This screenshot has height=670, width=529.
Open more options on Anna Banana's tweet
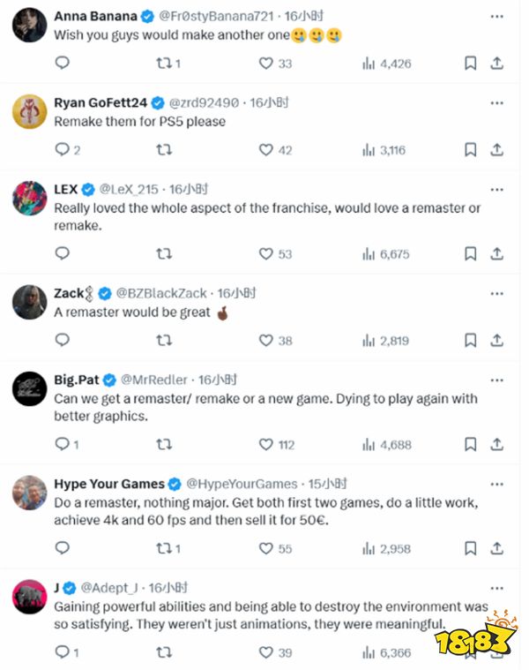pyautogui.click(x=496, y=17)
